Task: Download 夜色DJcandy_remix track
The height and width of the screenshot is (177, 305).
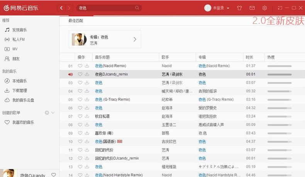Action: (x=87, y=74)
